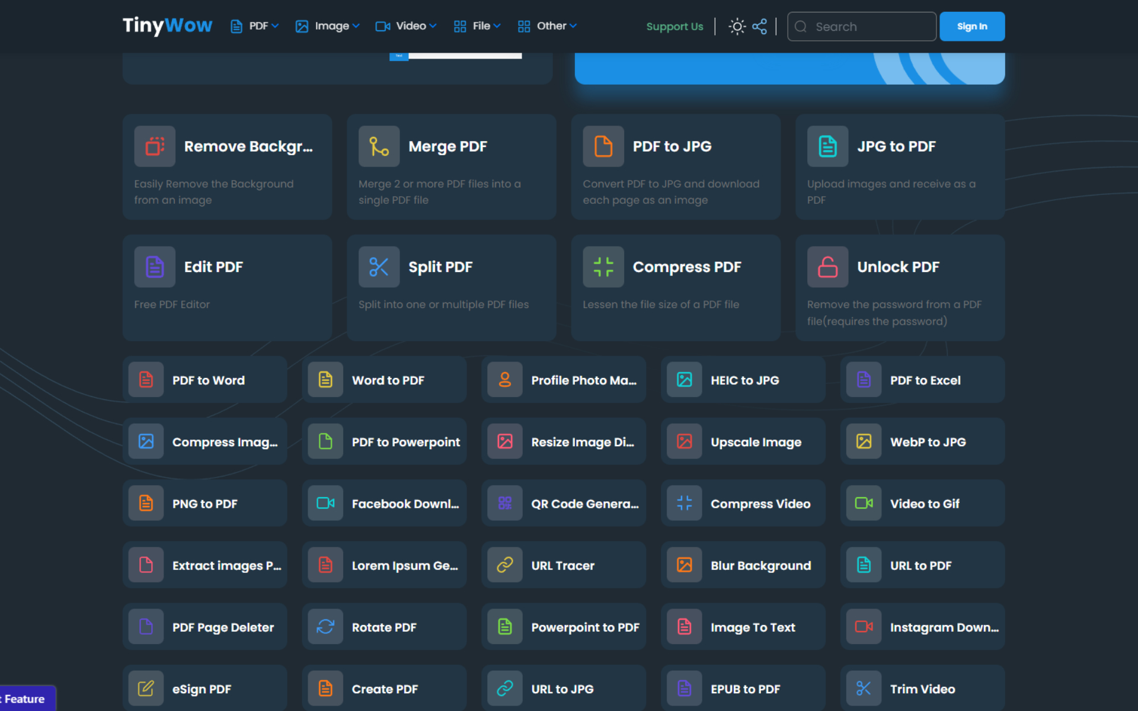The width and height of the screenshot is (1138, 711).
Task: Expand the Image dropdown menu
Action: tap(328, 26)
